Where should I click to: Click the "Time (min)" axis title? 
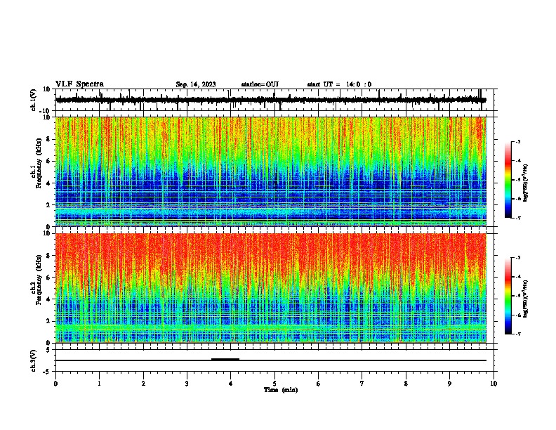[281, 390]
